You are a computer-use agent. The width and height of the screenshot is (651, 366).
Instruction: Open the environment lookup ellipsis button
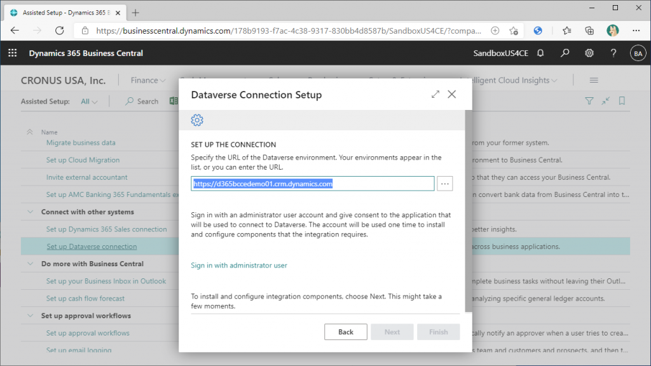coord(444,184)
